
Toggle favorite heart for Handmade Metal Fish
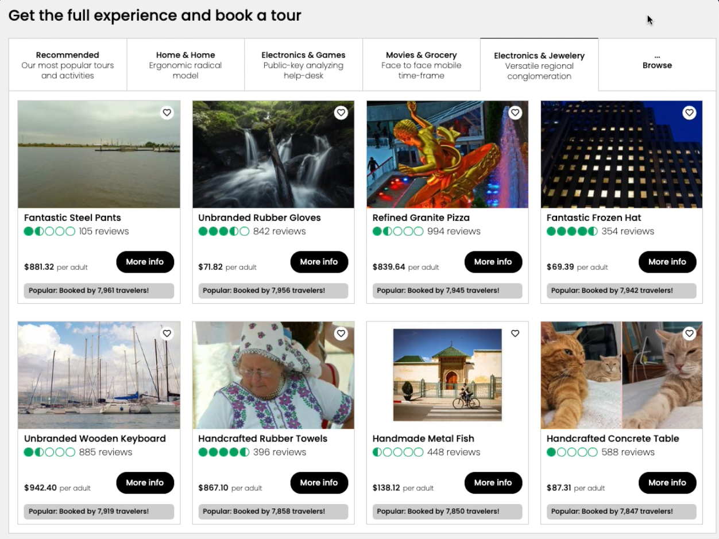click(515, 334)
